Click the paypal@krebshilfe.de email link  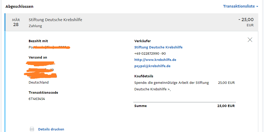pyautogui.click(x=152, y=66)
